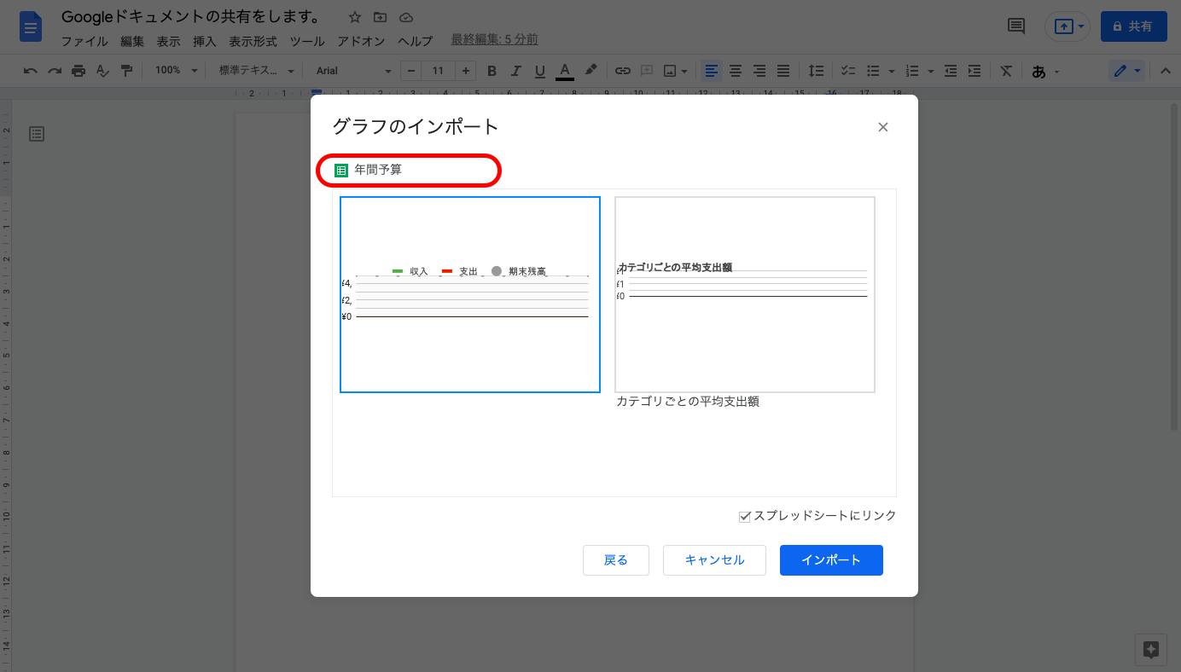Click the clear formatting icon
Image resolution: width=1181 pixels, height=672 pixels.
click(1007, 71)
